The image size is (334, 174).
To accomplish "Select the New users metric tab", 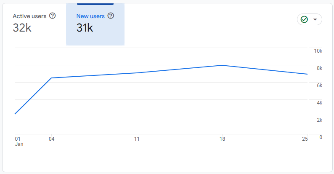I will [x=95, y=24].
